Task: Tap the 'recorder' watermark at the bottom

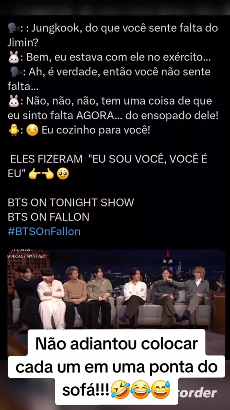Action: (x=198, y=393)
